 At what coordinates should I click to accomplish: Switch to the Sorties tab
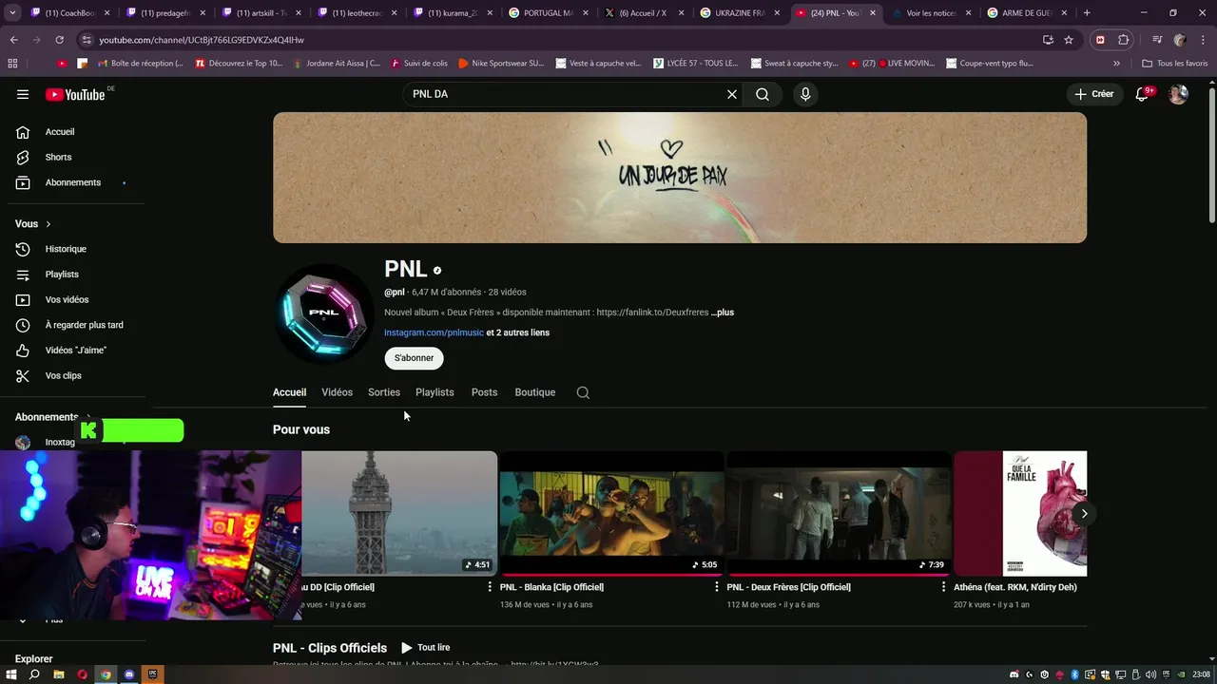coord(384,392)
